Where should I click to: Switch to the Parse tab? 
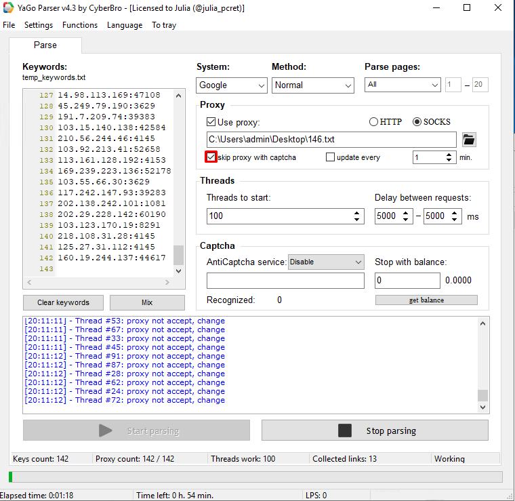pos(45,45)
